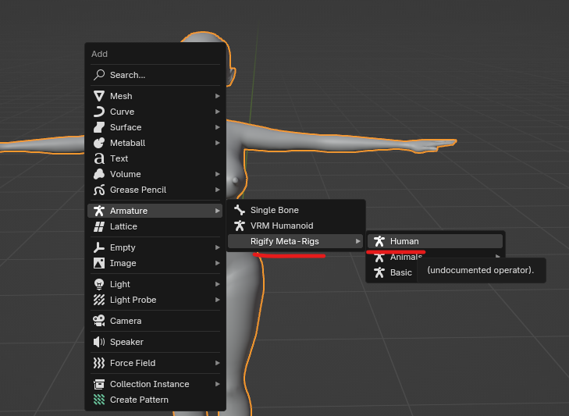569x416 pixels.
Task: Click the Lattice grid icon
Action: click(x=99, y=226)
